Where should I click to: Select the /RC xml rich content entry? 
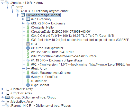pyautogui.click(x=80, y=65)
